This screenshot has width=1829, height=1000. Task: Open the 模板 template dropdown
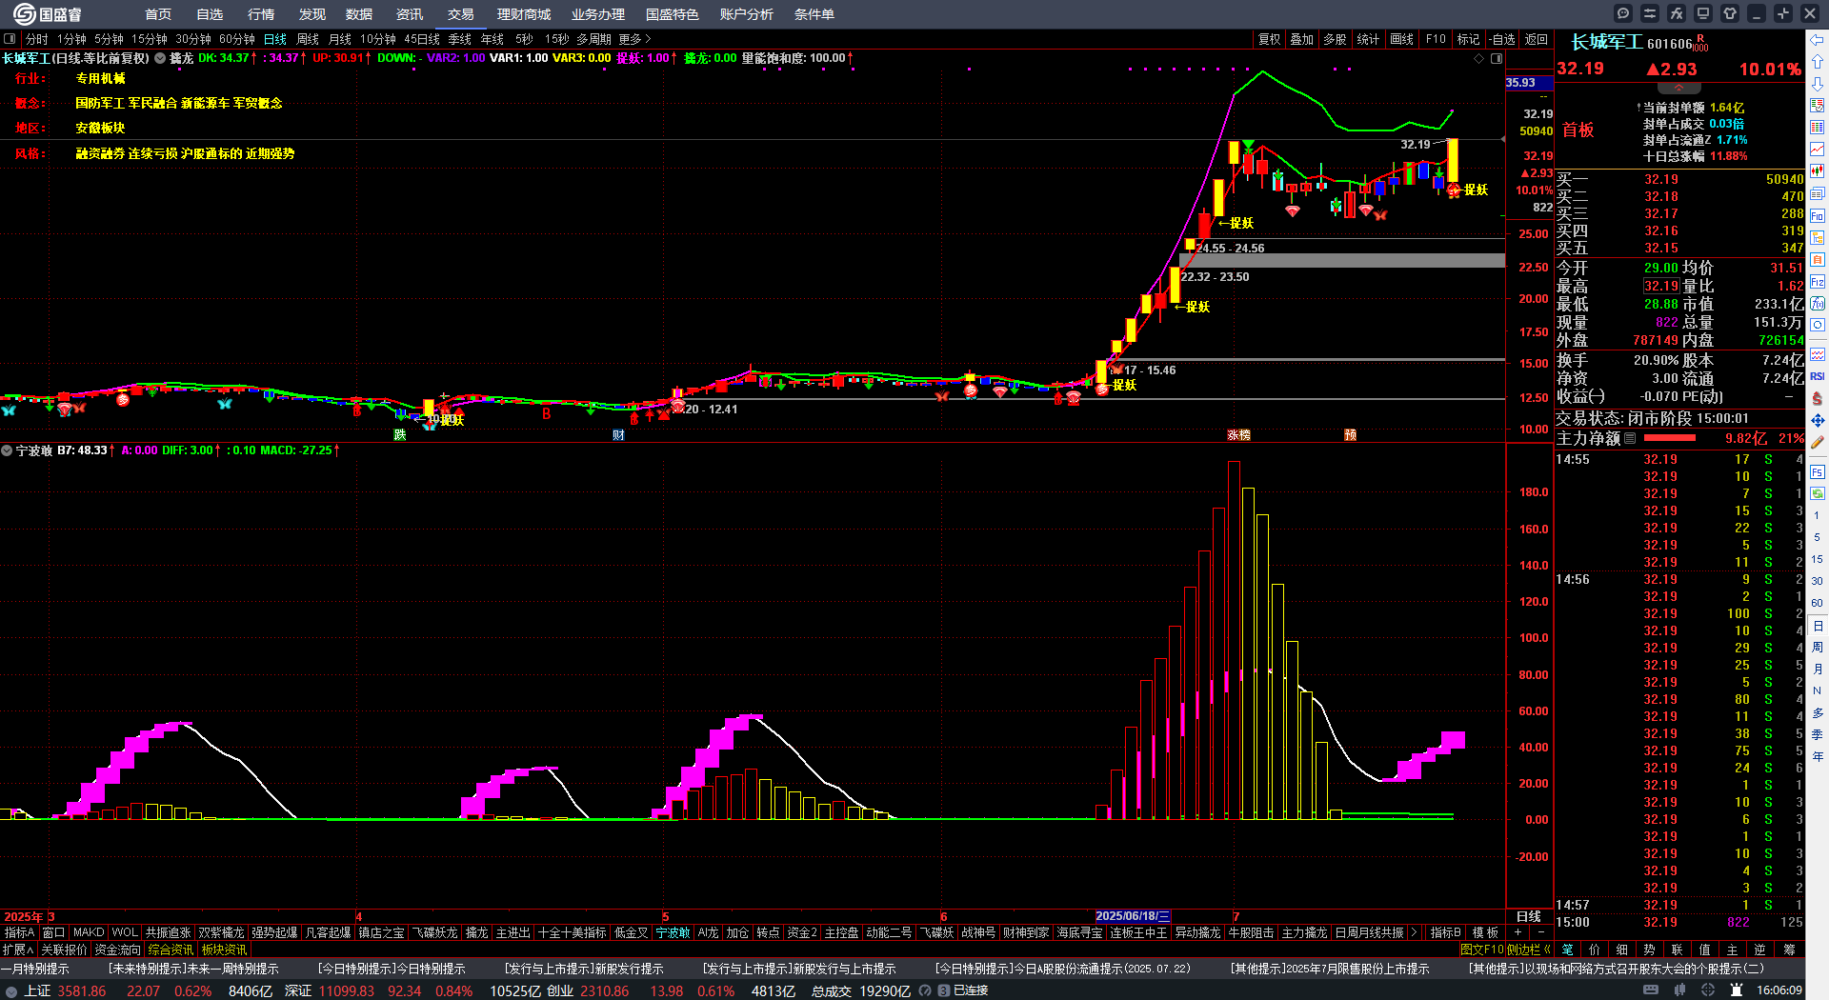[1485, 932]
